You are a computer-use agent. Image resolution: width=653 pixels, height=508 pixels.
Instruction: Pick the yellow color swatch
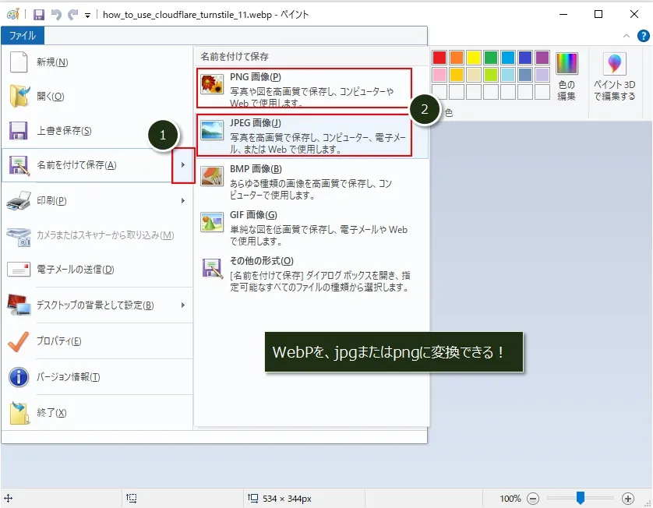point(474,58)
